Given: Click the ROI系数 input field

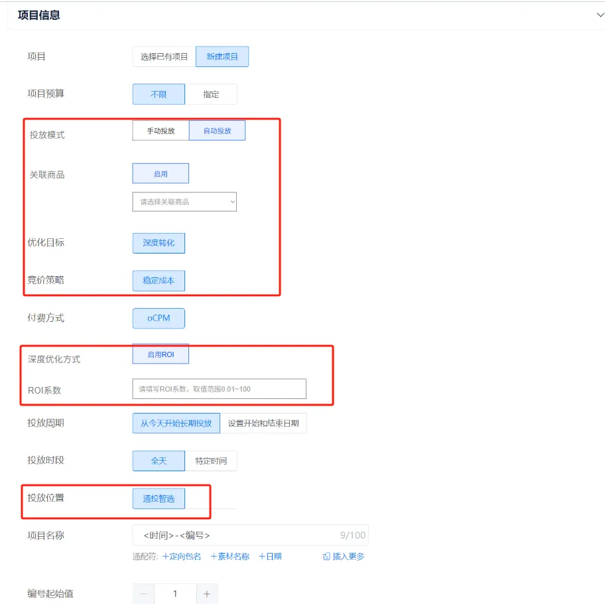Looking at the screenshot, I should click(219, 389).
